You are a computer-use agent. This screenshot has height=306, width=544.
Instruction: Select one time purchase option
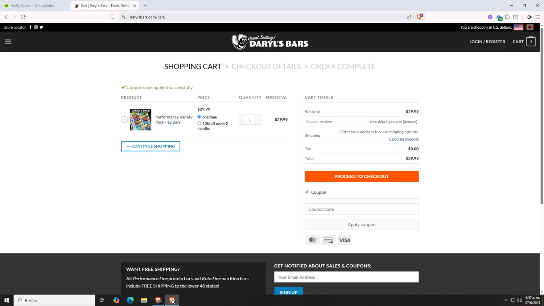[199, 117]
